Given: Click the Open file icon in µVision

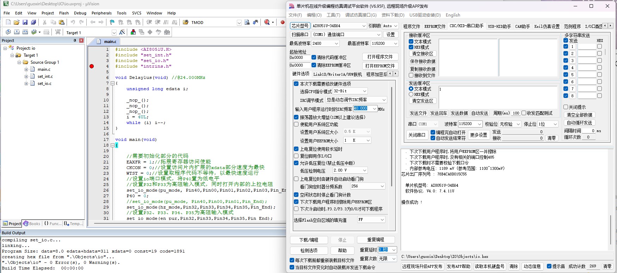Looking at the screenshot, I should 17,22.
